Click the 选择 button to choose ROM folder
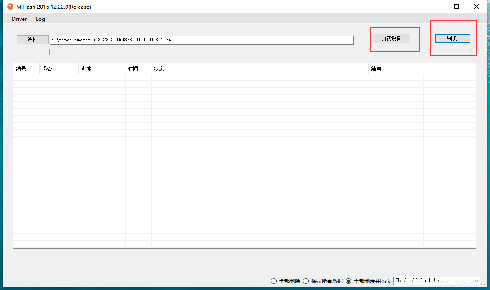This screenshot has height=290, width=490. (x=33, y=40)
